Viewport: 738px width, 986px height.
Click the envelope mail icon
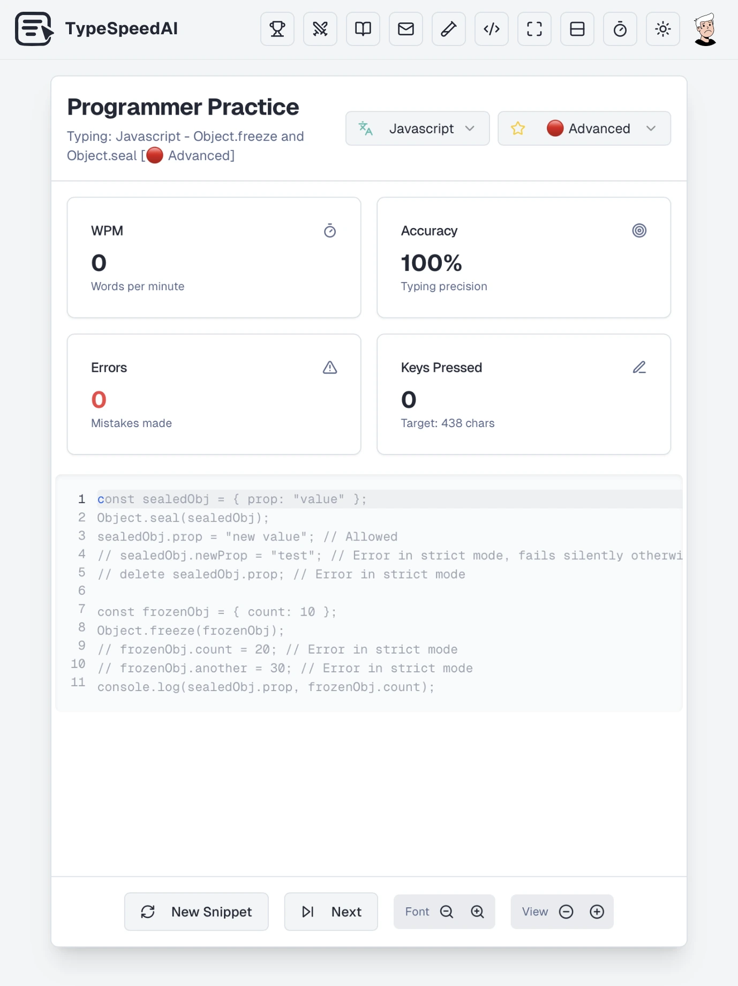coord(405,29)
